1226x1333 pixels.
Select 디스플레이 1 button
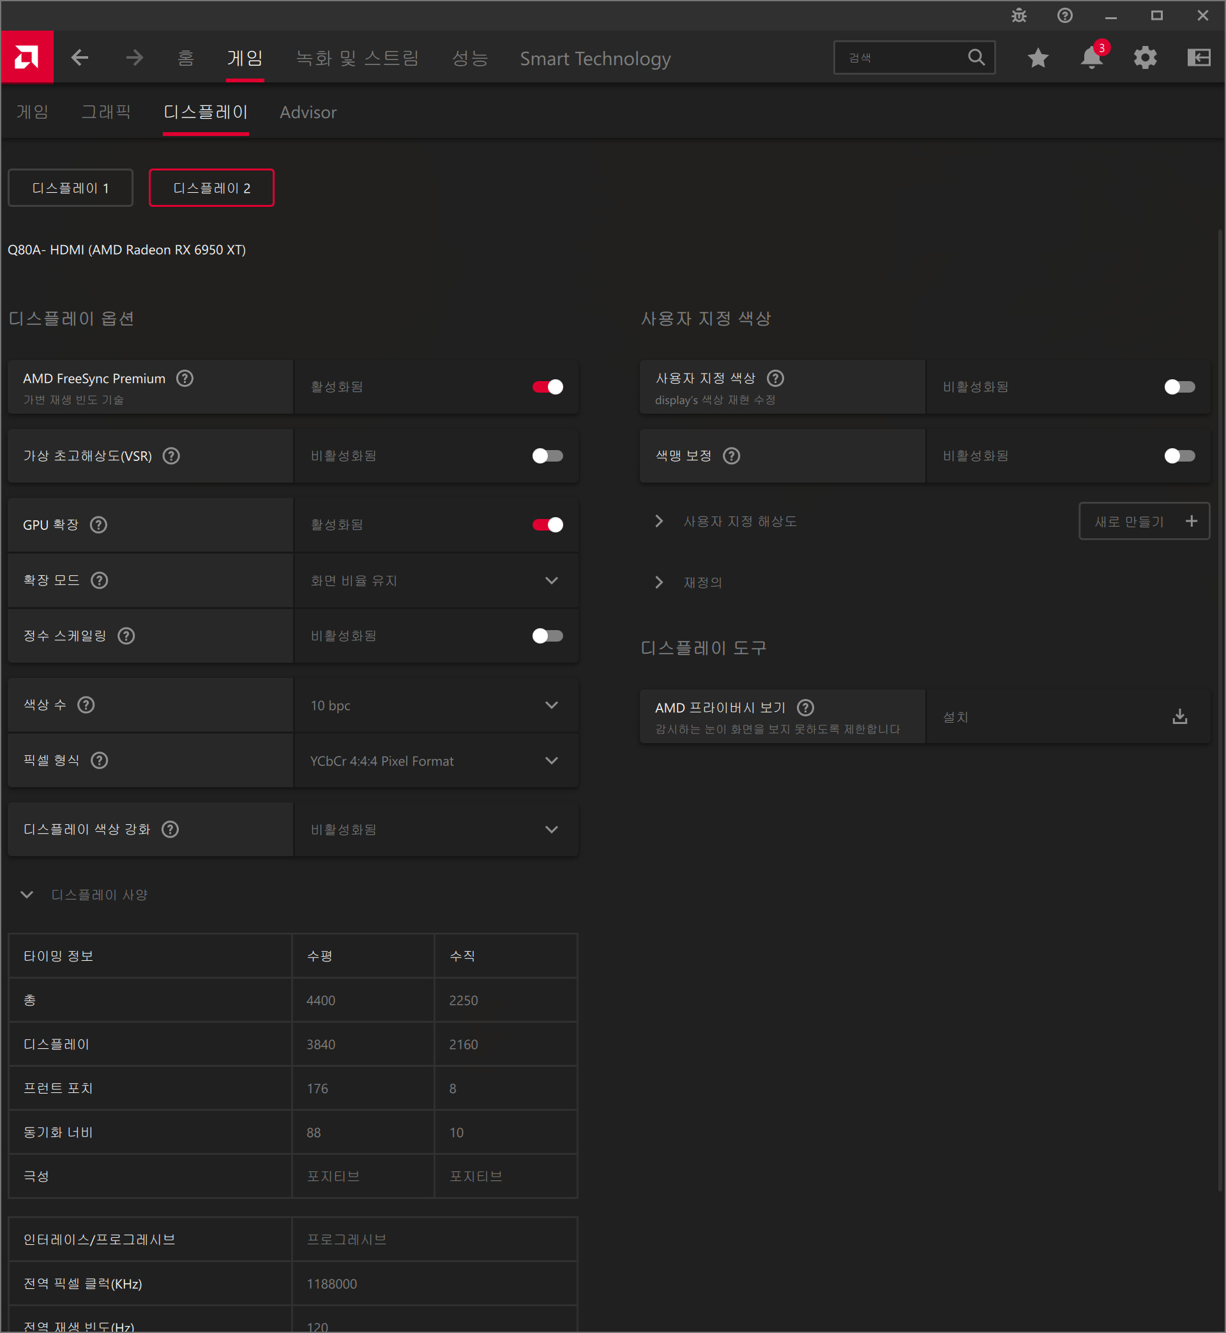coord(70,188)
